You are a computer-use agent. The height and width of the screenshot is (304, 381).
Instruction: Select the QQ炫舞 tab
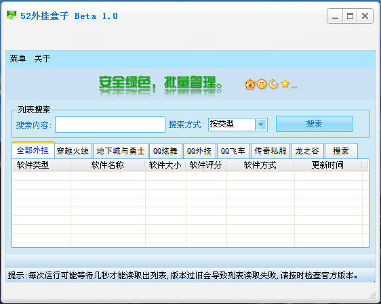point(165,151)
